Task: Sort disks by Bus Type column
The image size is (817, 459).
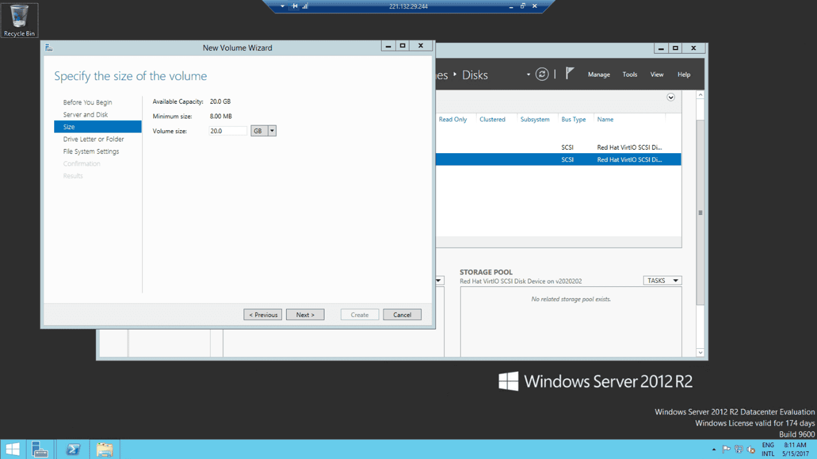Action: tap(573, 120)
